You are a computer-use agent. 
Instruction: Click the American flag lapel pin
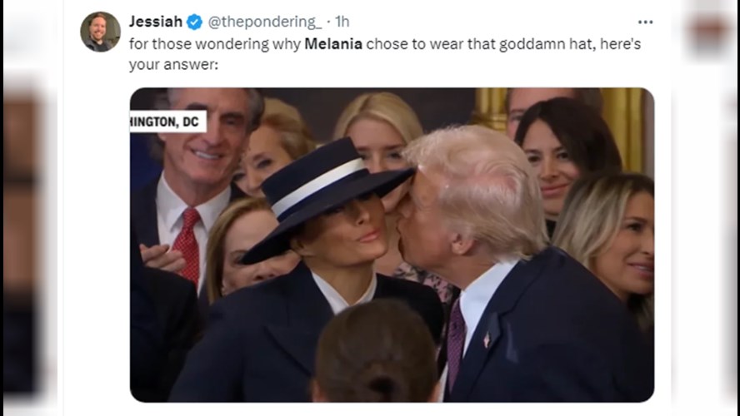[x=487, y=339]
